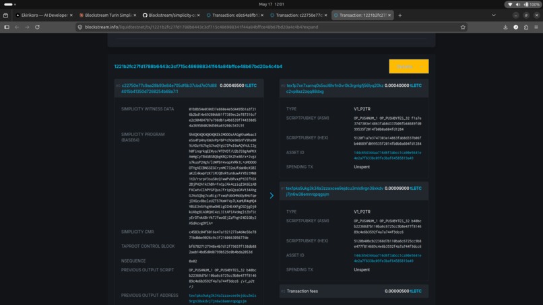543x305 pixels.
Task: Click the tLBTC link on Transaction fees row
Action: tap(416, 291)
